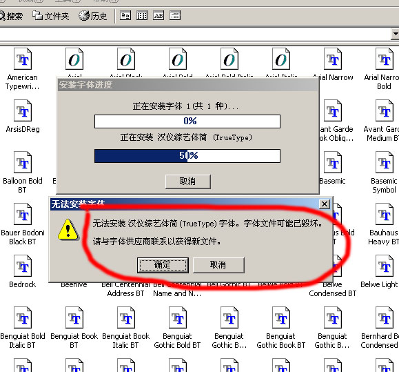Select Benguiat Gothic Bold BT font

coord(177,317)
